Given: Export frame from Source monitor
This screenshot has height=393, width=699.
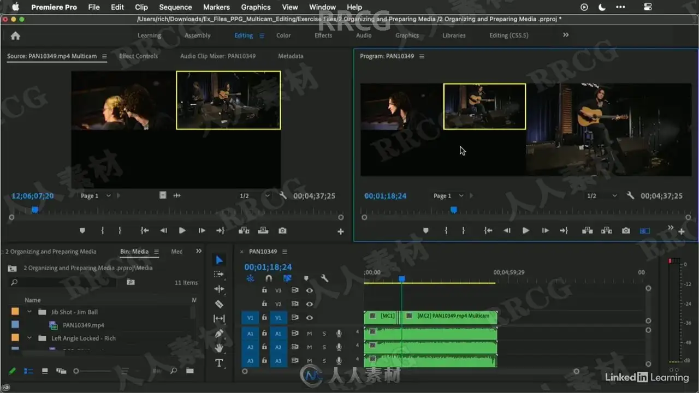Looking at the screenshot, I should pyautogui.click(x=282, y=231).
